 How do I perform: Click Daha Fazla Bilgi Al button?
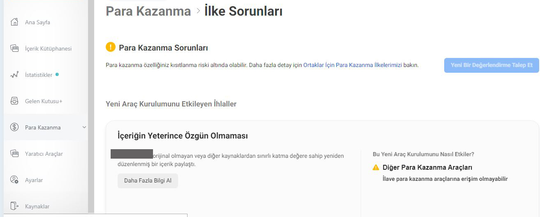pos(148,180)
